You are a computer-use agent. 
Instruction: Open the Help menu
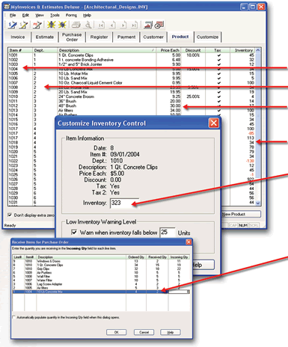click(x=87, y=16)
